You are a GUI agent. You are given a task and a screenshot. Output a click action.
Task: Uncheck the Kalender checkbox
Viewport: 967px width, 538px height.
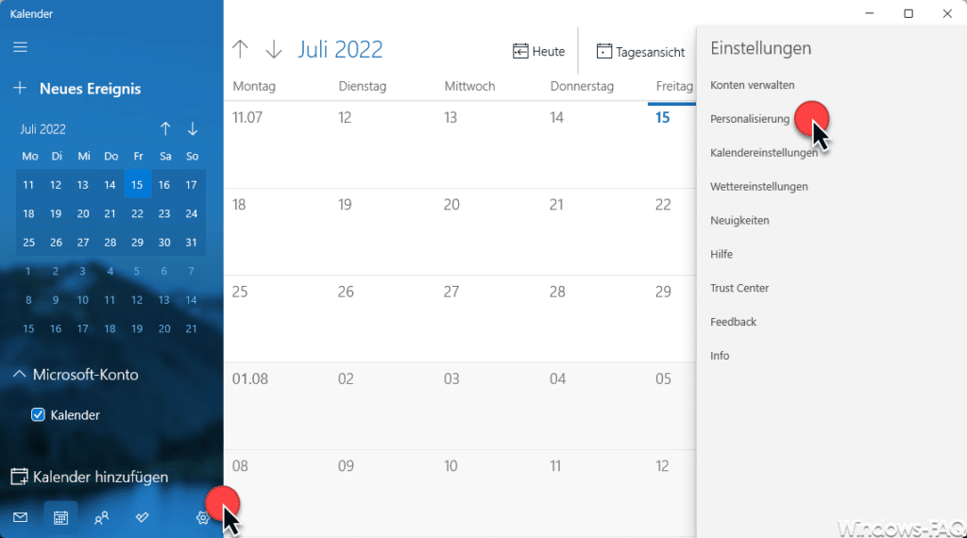(38, 414)
